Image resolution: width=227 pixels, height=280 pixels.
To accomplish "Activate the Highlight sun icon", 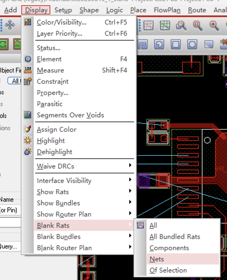I will click(x=28, y=141).
